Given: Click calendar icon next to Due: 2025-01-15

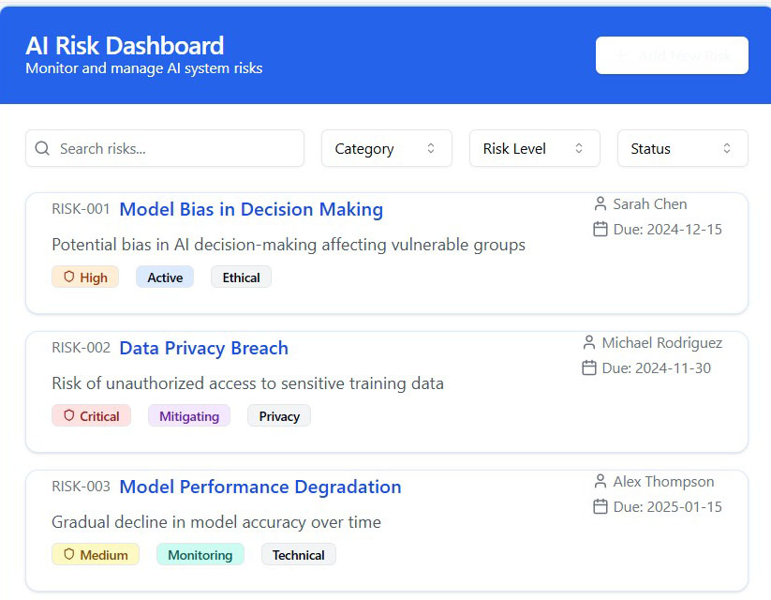Looking at the screenshot, I should coord(600,507).
